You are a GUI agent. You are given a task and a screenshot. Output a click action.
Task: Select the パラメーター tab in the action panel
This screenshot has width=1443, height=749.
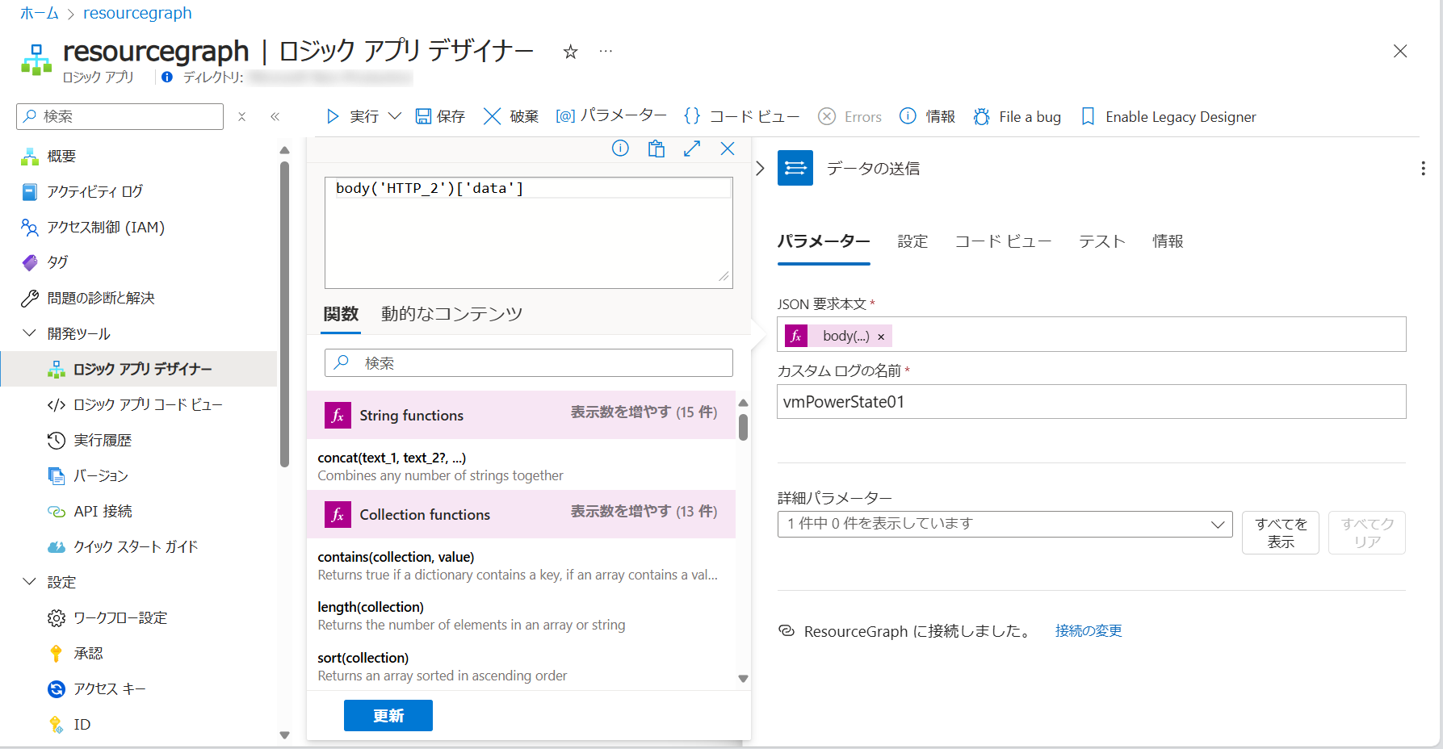[824, 241]
